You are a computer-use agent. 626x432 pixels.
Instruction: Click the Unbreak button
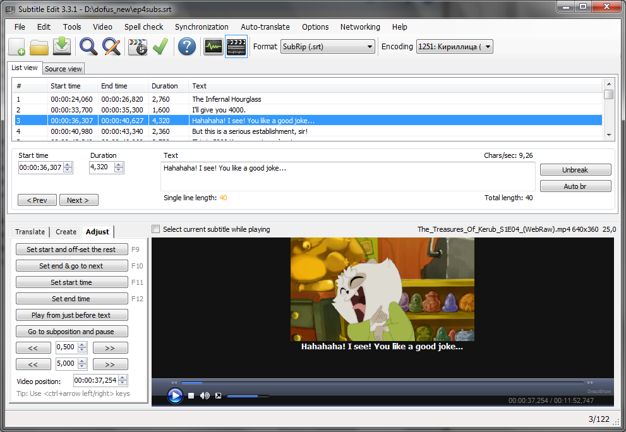click(x=575, y=170)
